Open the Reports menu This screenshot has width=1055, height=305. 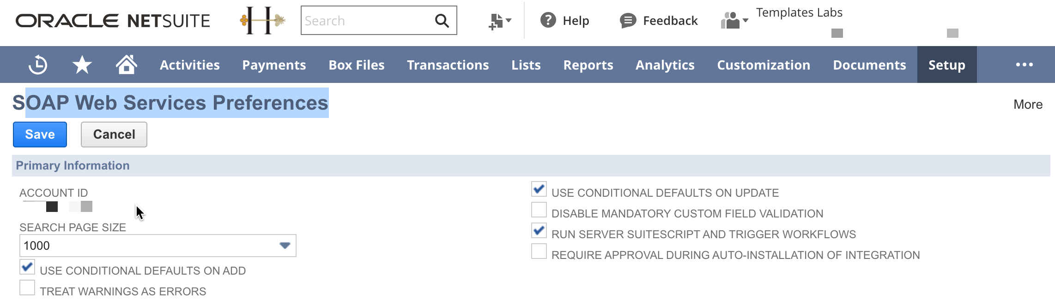coord(588,65)
